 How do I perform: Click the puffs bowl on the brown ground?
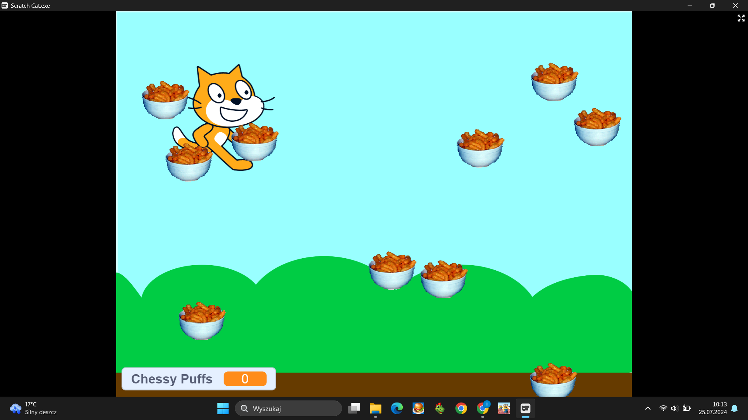(553, 380)
